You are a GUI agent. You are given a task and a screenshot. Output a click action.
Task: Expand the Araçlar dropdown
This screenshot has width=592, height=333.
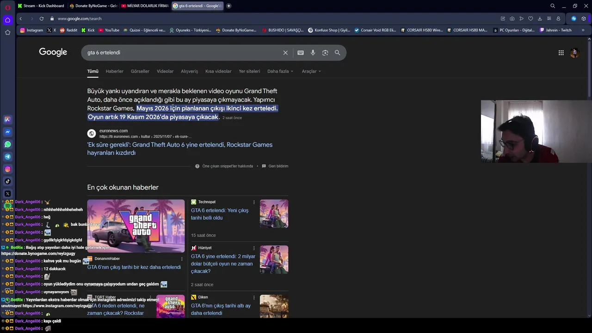tap(311, 71)
